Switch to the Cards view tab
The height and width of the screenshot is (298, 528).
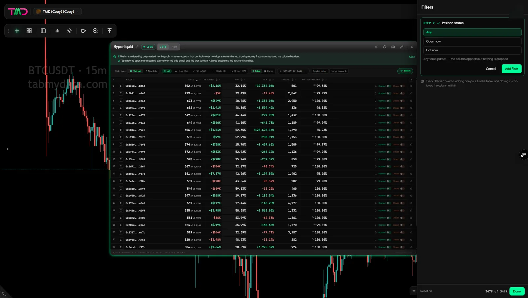pos(269,71)
